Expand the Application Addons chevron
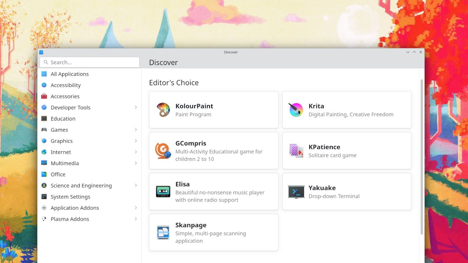The height and width of the screenshot is (263, 468). [x=136, y=208]
